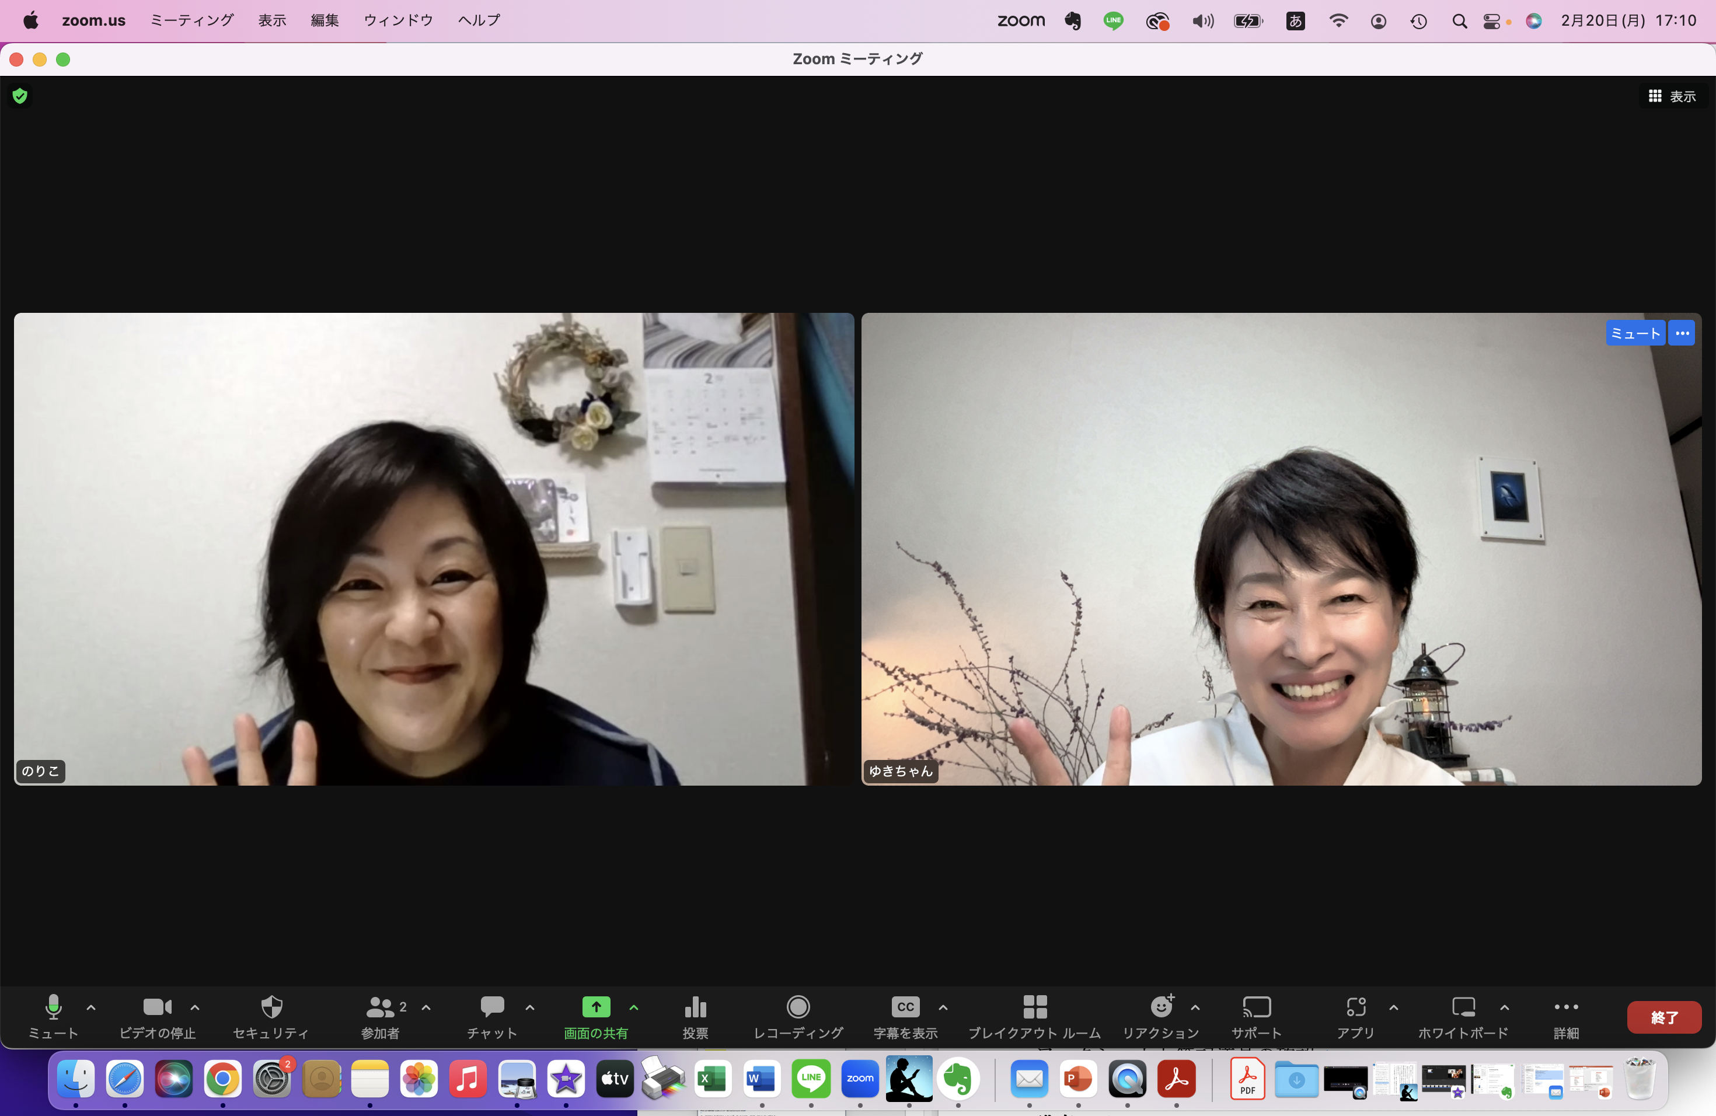Mute ゆきちゃん with blue ミュート button
The image size is (1716, 1116).
[1634, 333]
